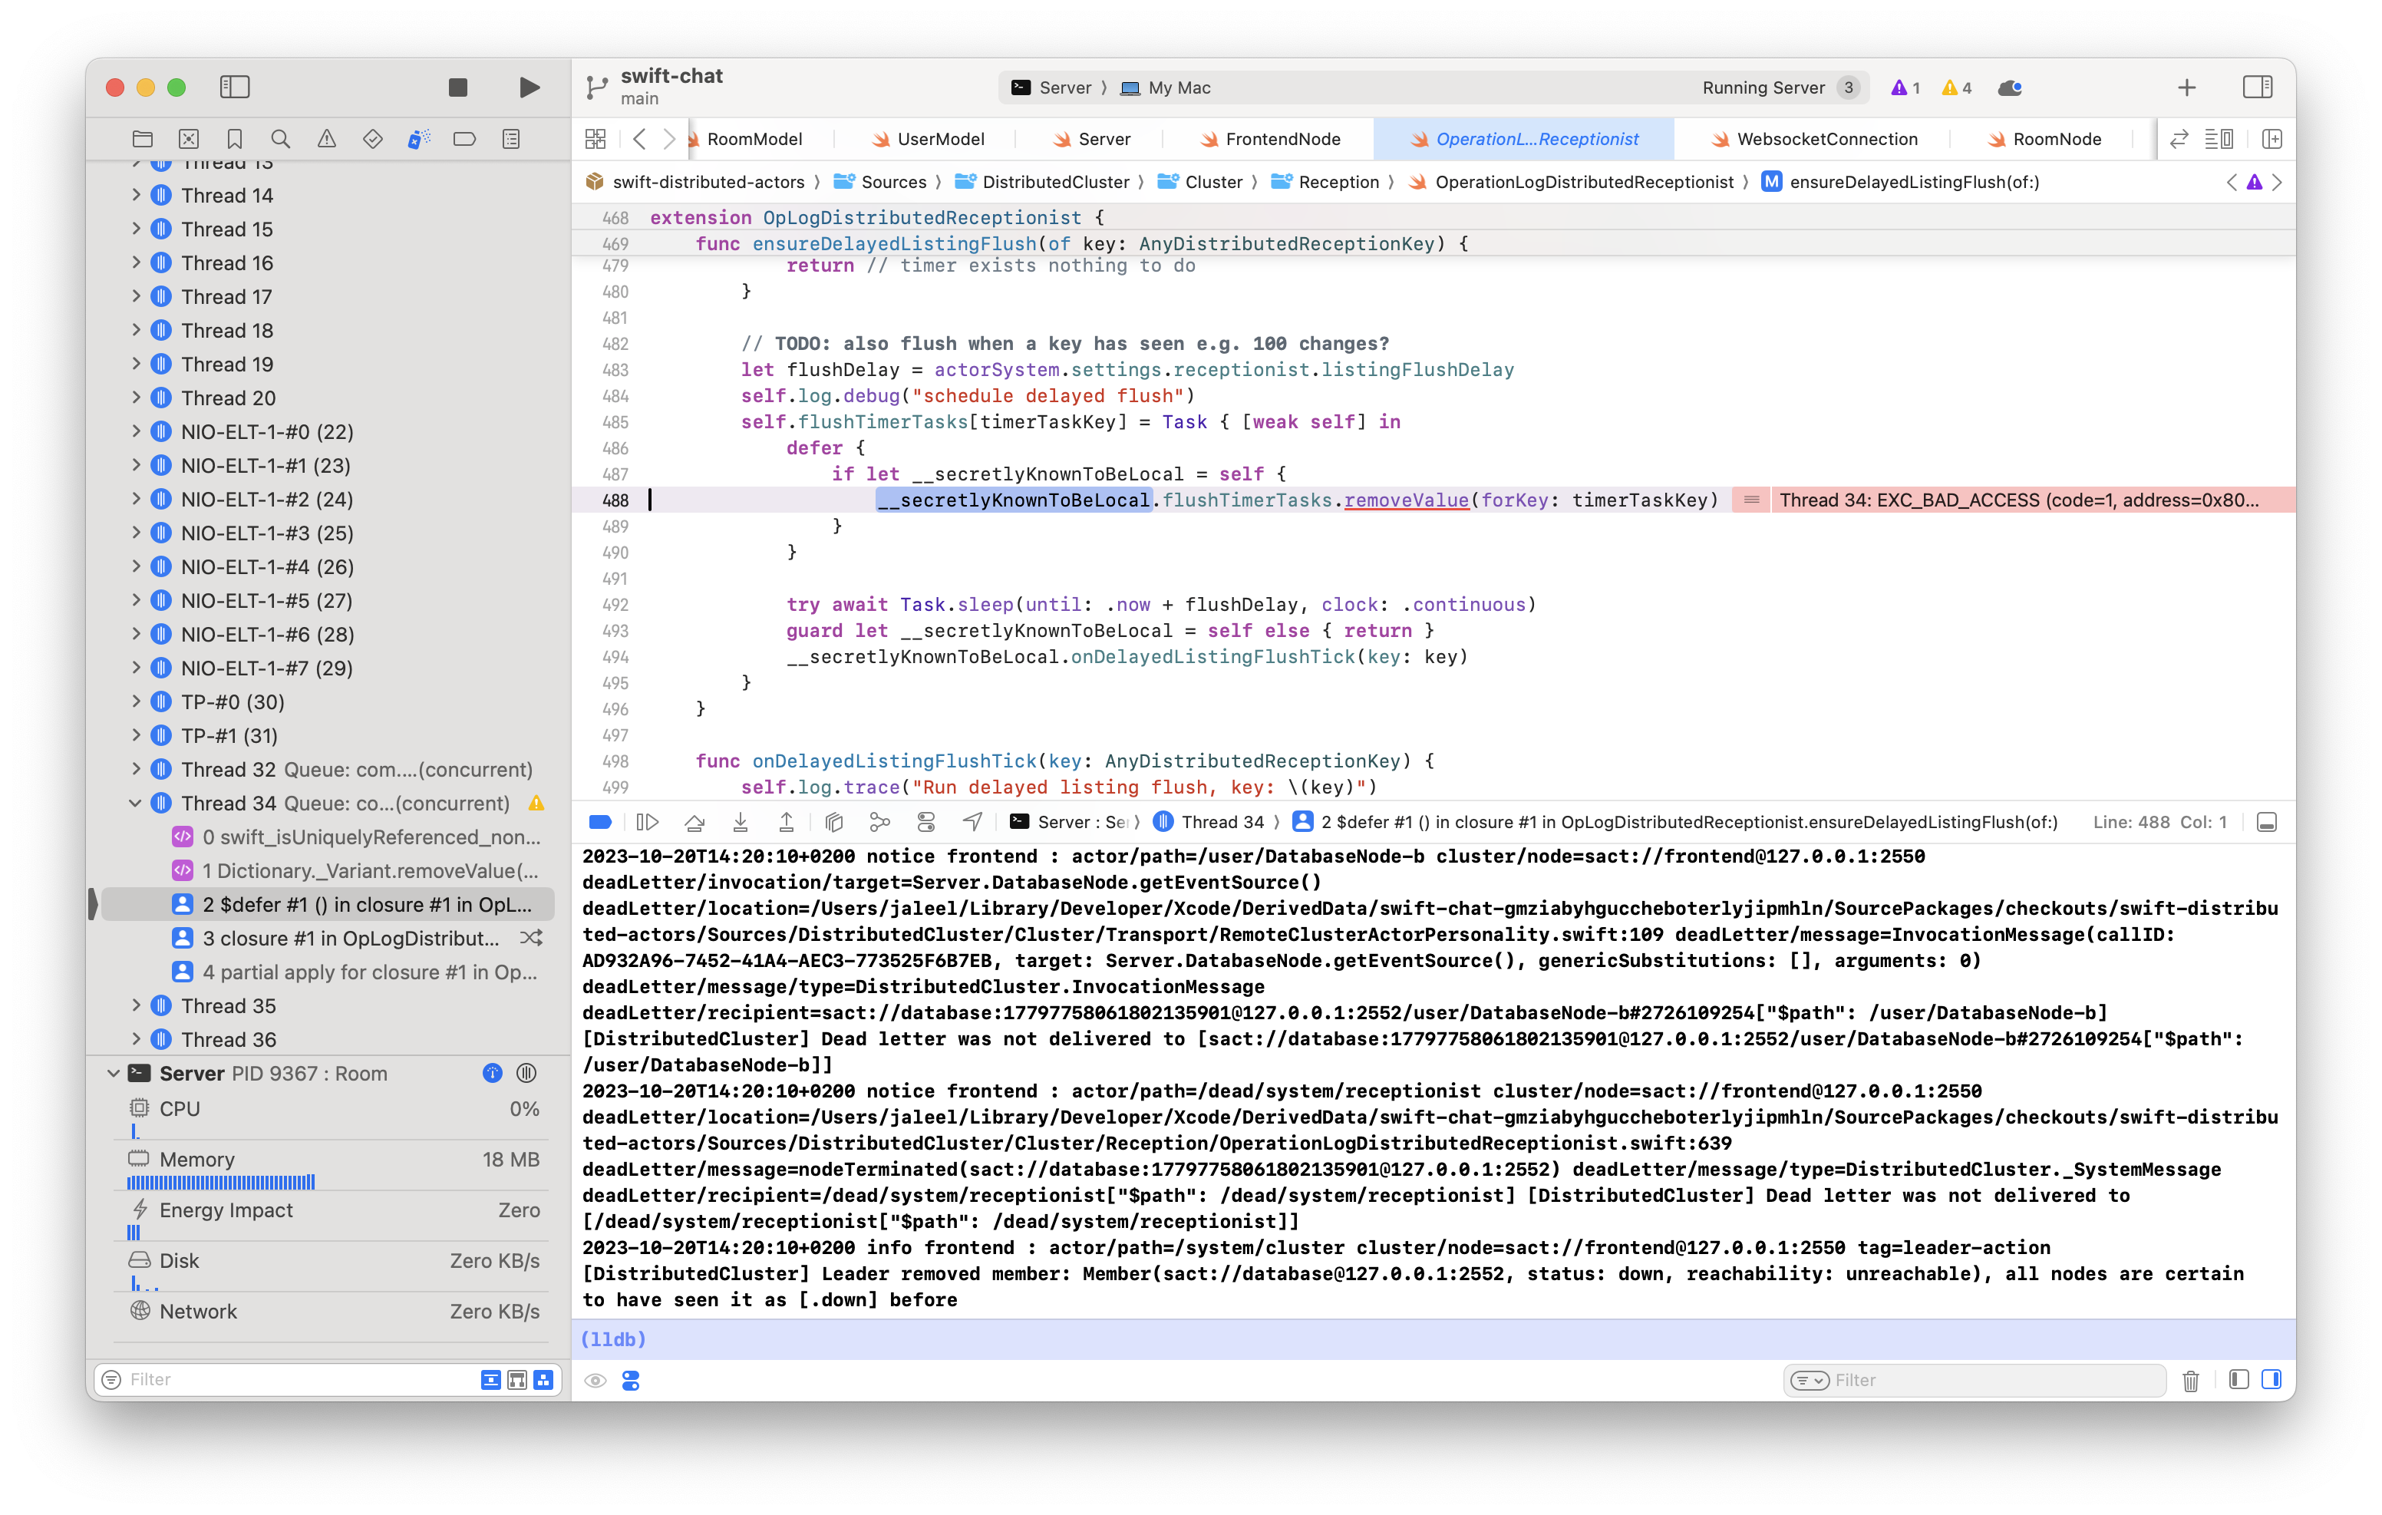
Task: Collapse the Thread 34 queue entry
Action: point(137,803)
